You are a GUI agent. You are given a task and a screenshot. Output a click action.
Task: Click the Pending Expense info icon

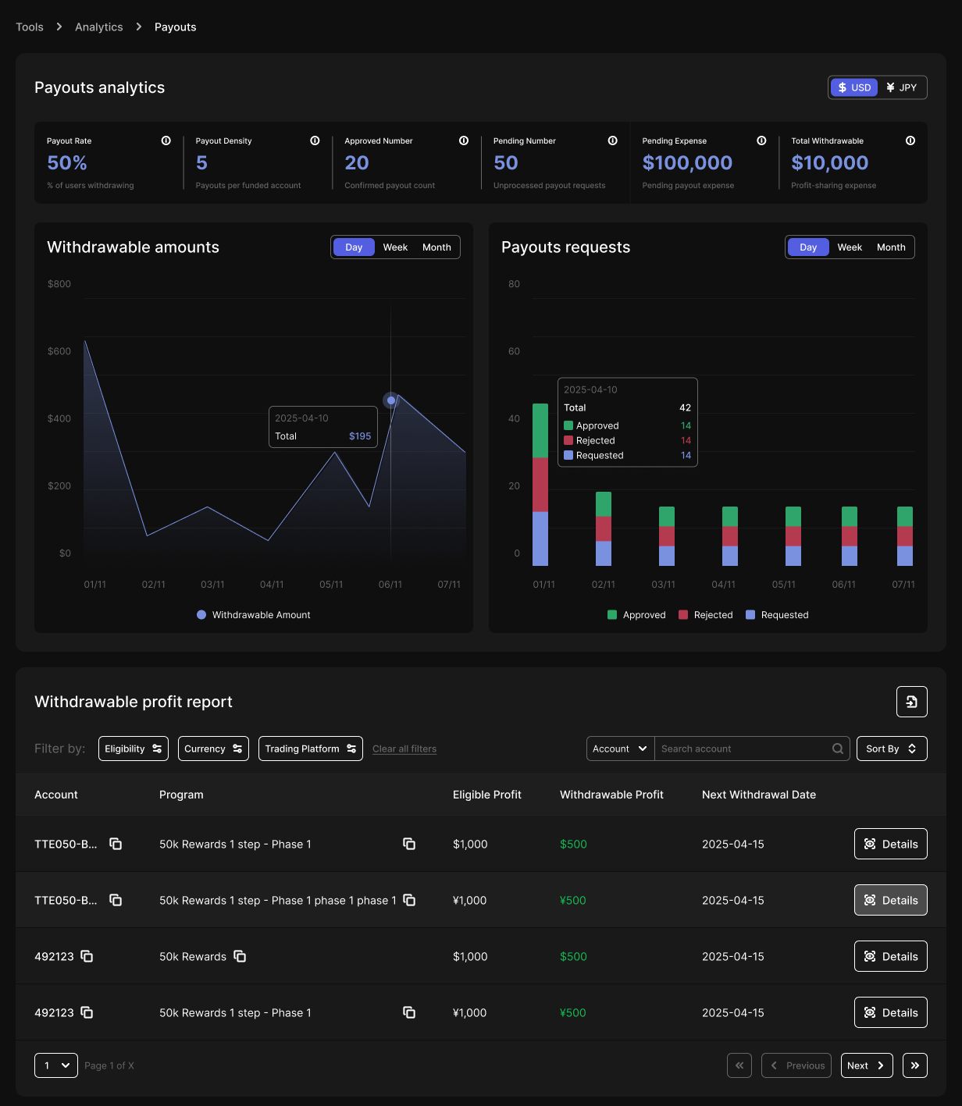click(761, 140)
